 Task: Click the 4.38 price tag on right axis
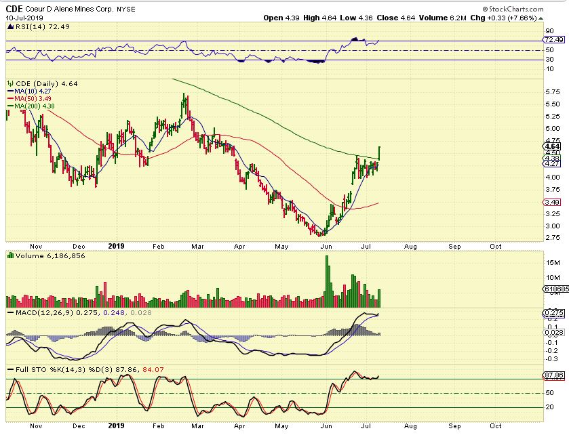(x=553, y=158)
